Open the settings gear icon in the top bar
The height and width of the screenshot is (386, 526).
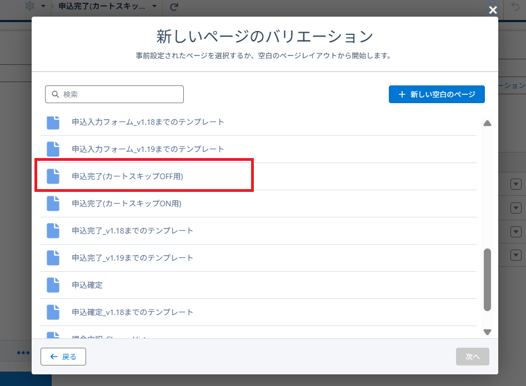30,7
